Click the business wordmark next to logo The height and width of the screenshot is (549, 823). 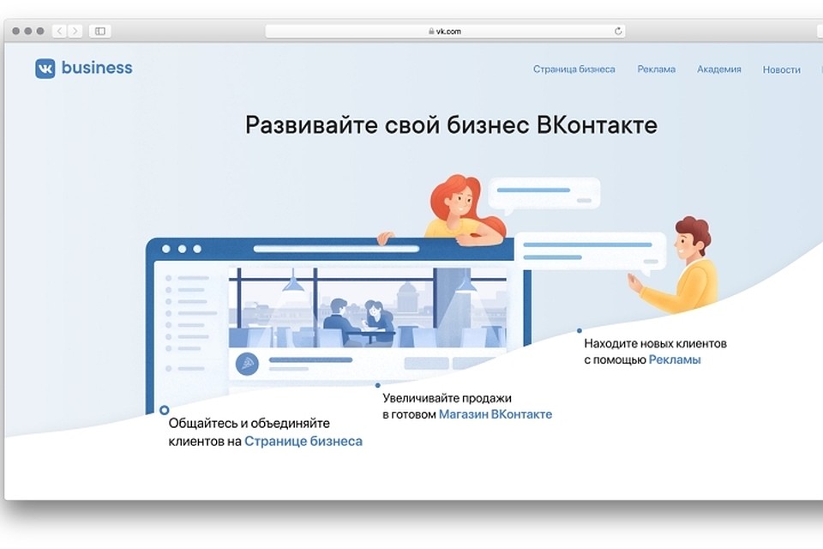pos(97,68)
